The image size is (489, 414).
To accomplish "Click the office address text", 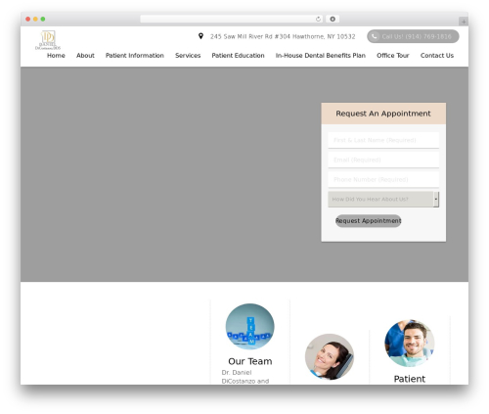I will pyautogui.click(x=283, y=36).
